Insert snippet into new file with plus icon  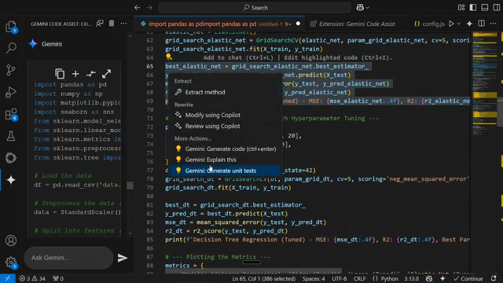(75, 74)
